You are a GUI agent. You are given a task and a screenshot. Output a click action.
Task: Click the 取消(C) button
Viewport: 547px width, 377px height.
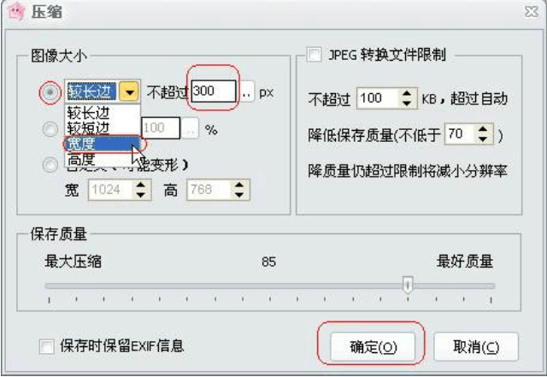476,346
